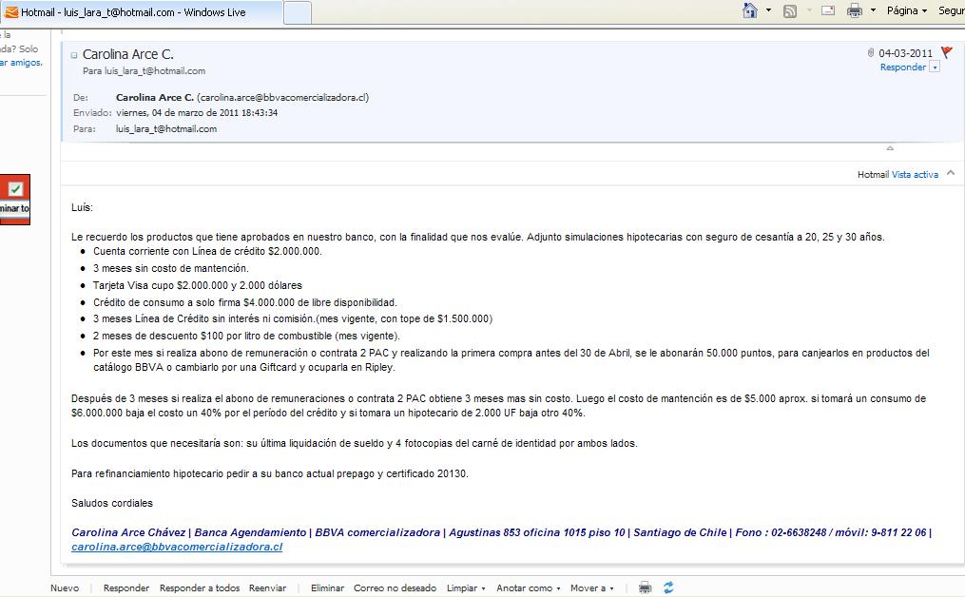Click the date 04-03-2011 in header
The height and width of the screenshot is (597, 965).
pos(905,53)
